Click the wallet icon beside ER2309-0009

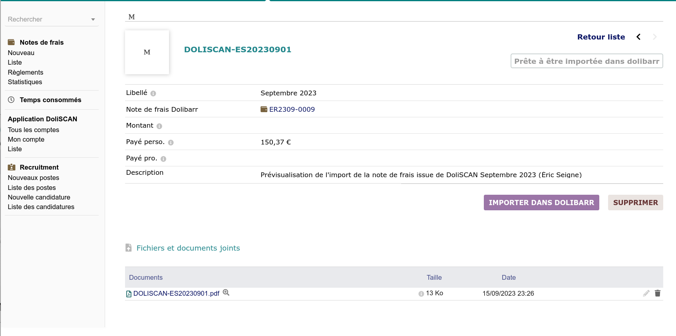click(264, 109)
